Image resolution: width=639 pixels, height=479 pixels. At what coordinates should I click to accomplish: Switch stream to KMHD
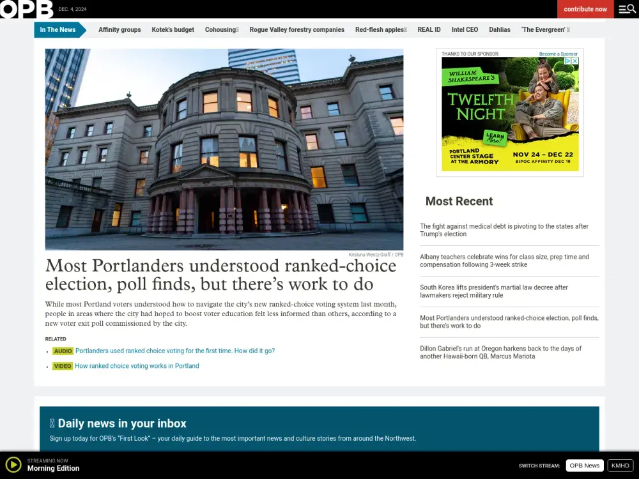tap(620, 466)
